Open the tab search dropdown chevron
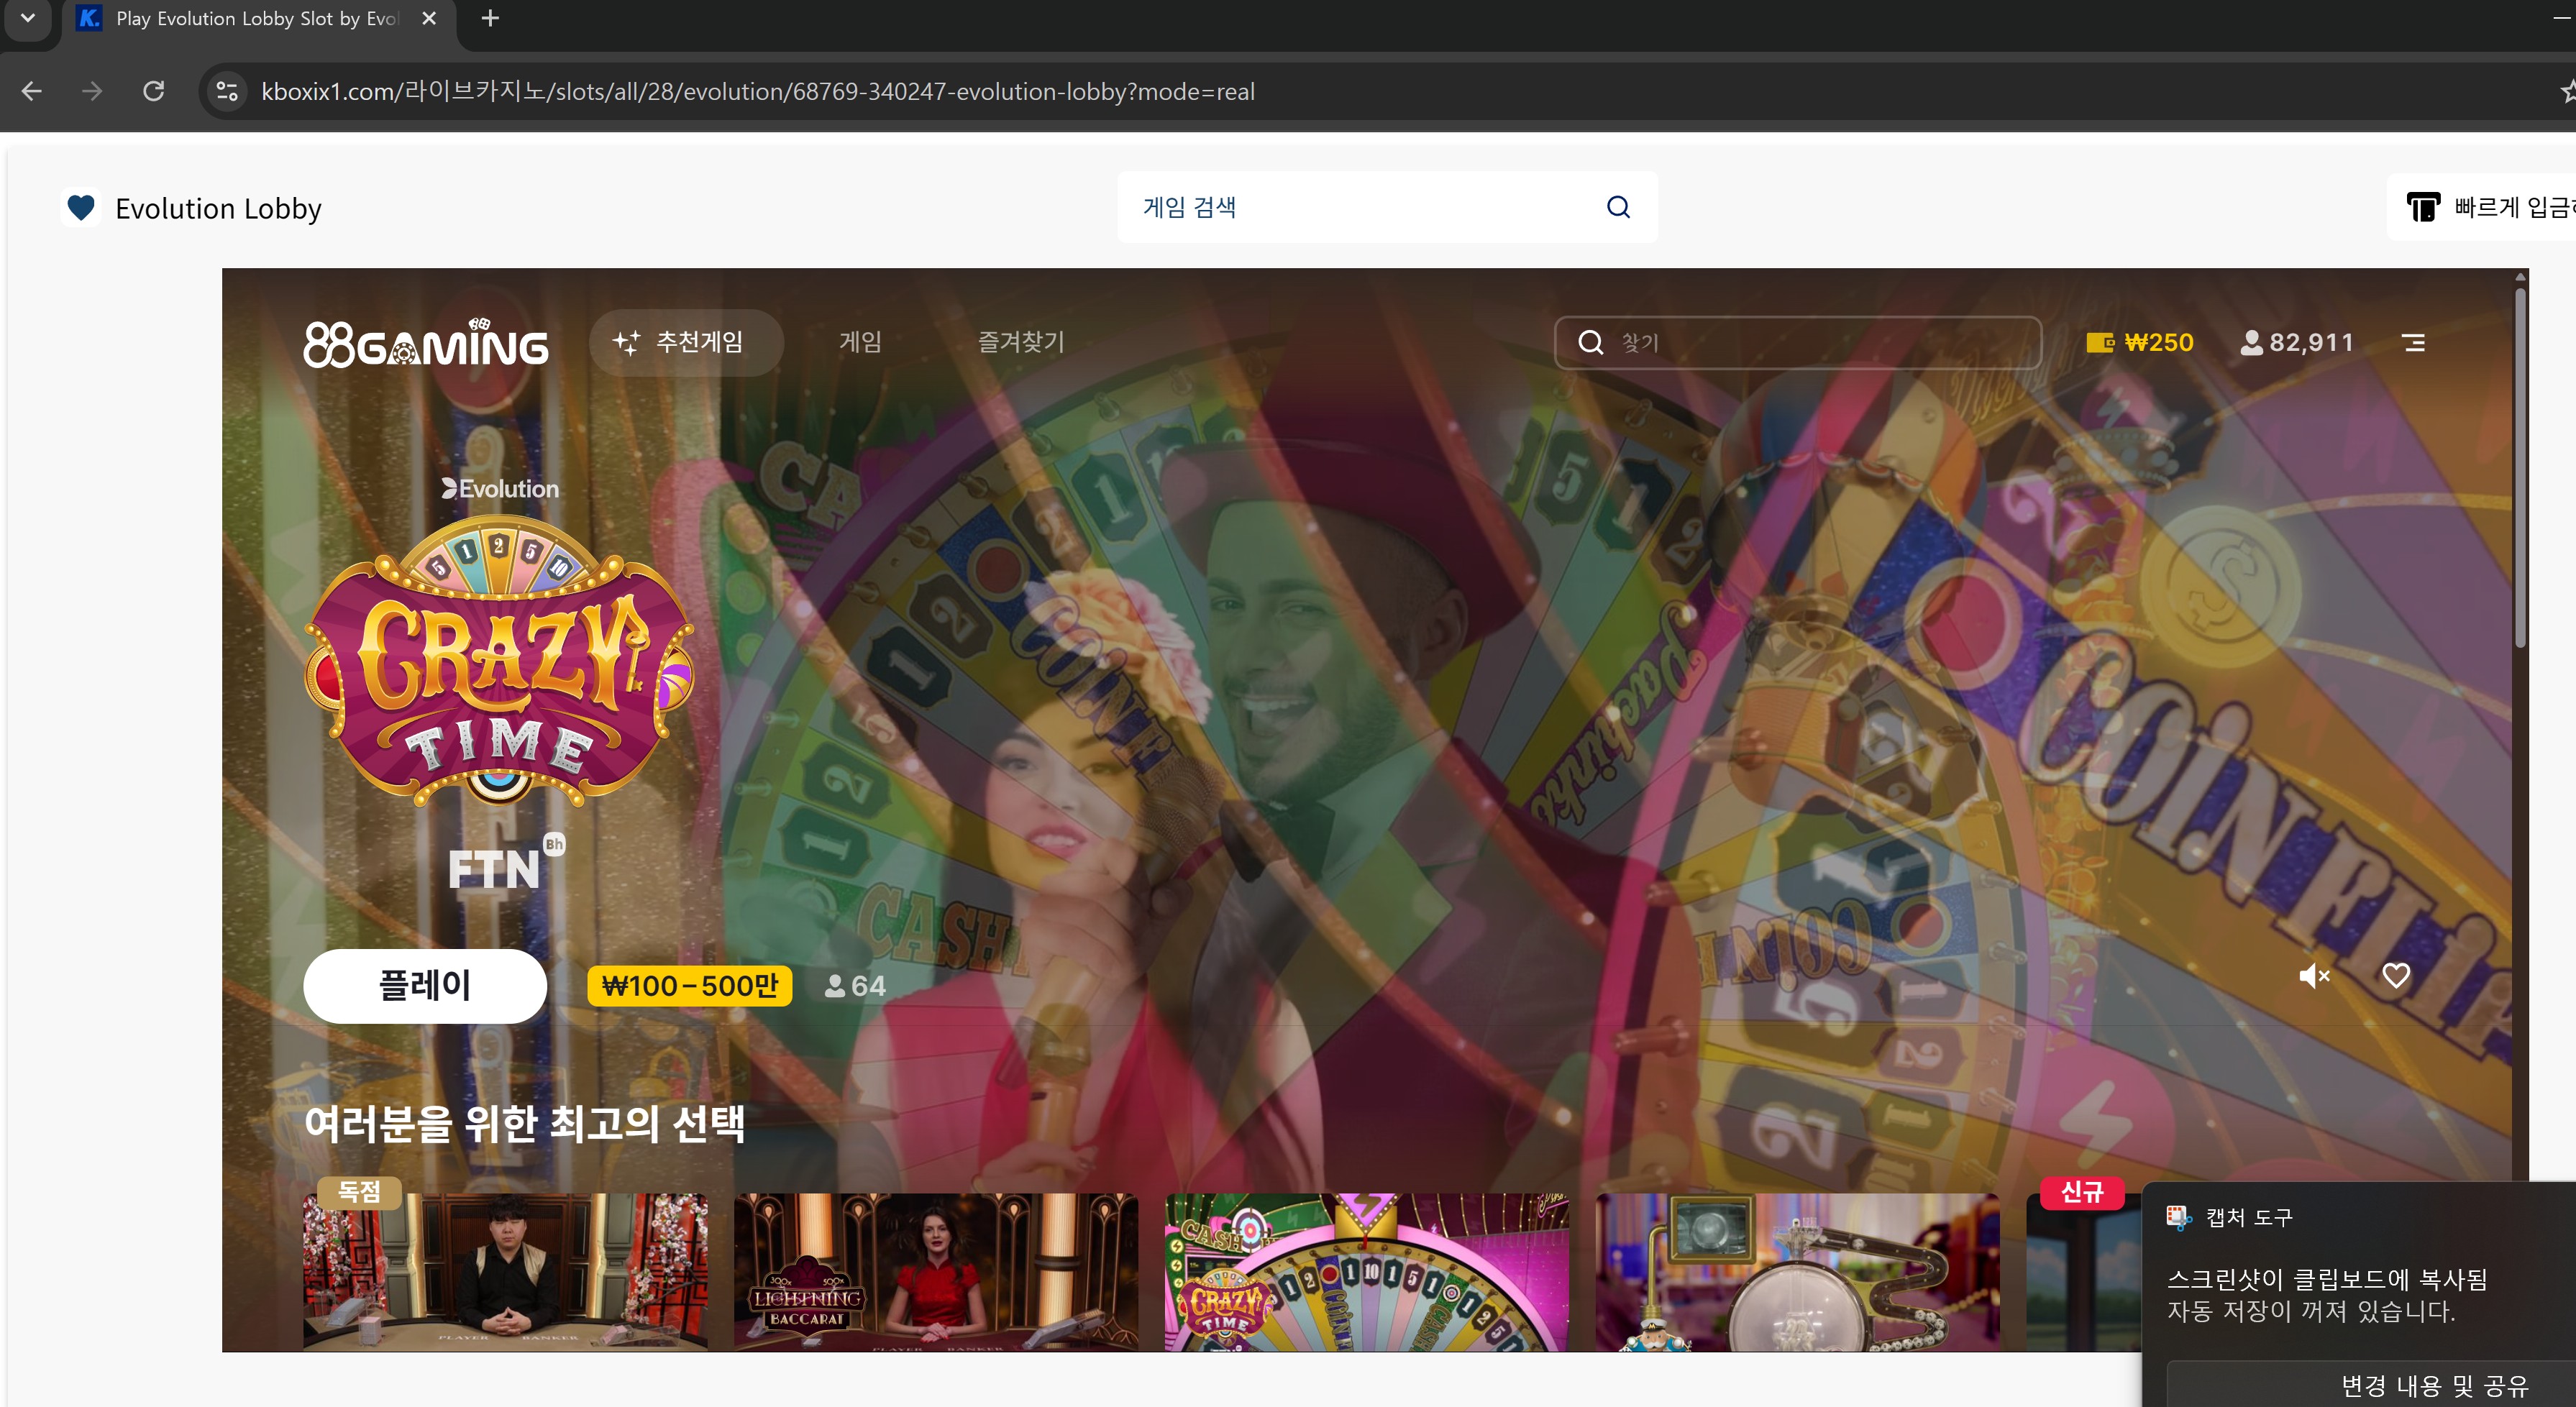The height and width of the screenshot is (1407, 2576). tap(27, 18)
